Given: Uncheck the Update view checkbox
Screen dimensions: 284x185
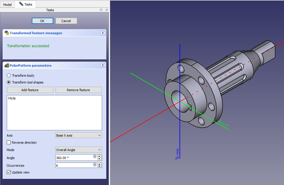Looking at the screenshot, I should pyautogui.click(x=9, y=172).
